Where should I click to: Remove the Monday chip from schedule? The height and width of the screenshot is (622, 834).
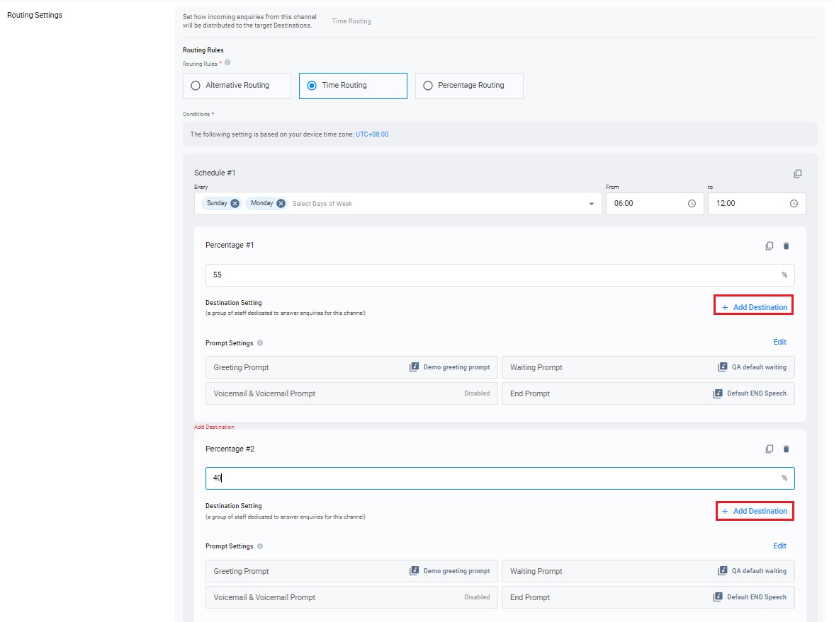point(281,203)
